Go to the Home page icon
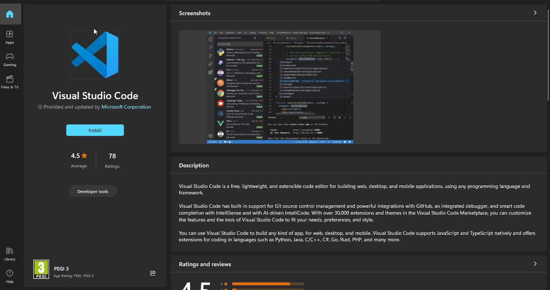This screenshot has width=550, height=290. click(10, 14)
